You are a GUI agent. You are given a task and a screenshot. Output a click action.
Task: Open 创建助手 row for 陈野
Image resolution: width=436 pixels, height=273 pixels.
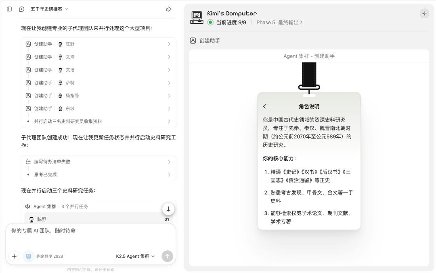coord(99,44)
